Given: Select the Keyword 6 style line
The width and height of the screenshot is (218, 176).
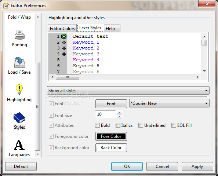Looking at the screenshot, I should tap(86, 71).
